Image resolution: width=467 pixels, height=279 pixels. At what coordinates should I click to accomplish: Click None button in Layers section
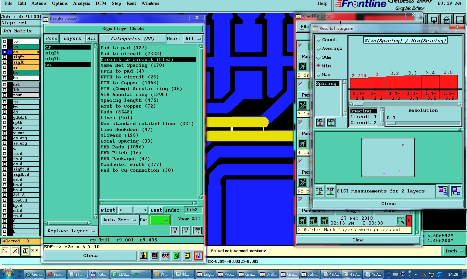(x=51, y=39)
